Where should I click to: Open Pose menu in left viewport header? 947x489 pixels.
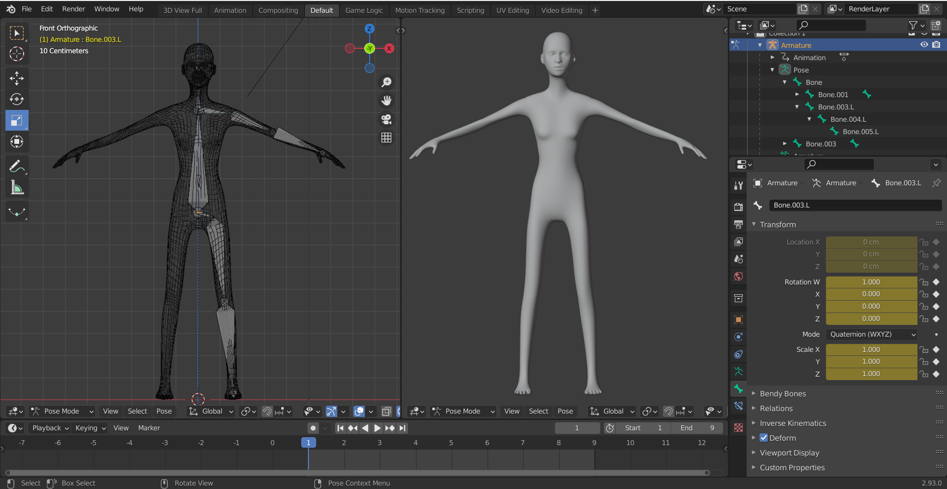tap(164, 411)
